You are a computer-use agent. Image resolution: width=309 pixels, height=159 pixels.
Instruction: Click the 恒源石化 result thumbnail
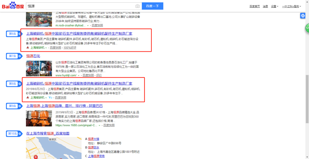coord(39,68)
